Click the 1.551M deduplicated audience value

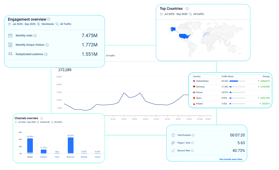89,54
